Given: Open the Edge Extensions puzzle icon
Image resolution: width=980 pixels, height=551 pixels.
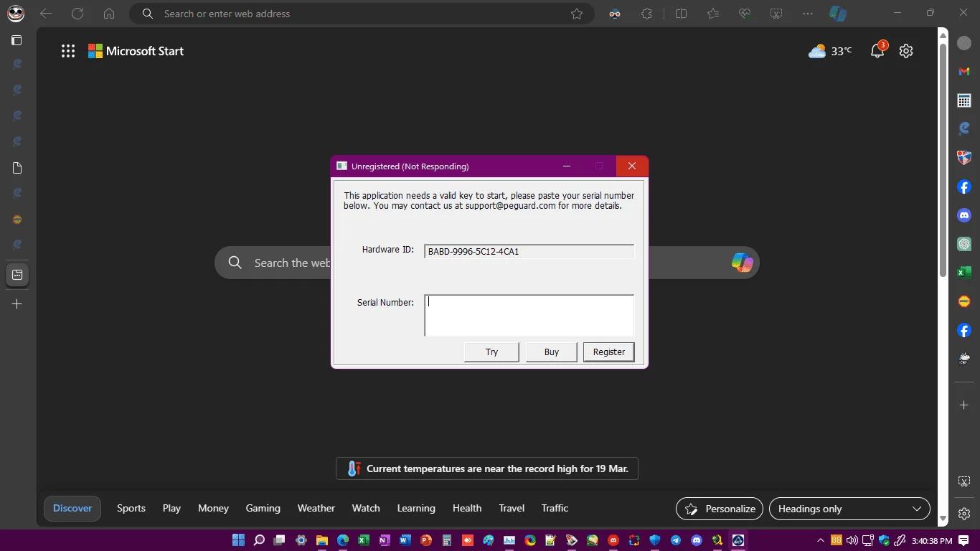Looking at the screenshot, I should coord(646,14).
